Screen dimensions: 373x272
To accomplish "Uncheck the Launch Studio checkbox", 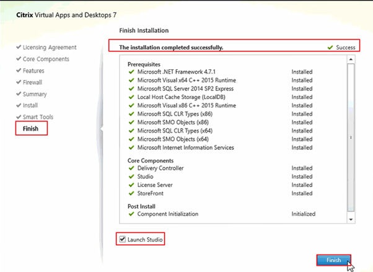I will [x=122, y=239].
